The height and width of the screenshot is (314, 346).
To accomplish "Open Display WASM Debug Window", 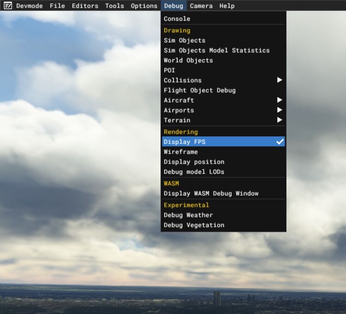I will click(211, 194).
